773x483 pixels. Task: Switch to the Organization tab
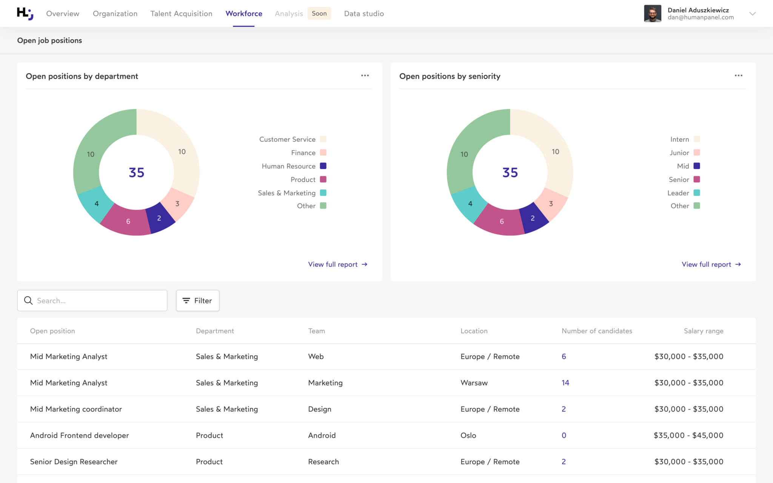coord(115,13)
